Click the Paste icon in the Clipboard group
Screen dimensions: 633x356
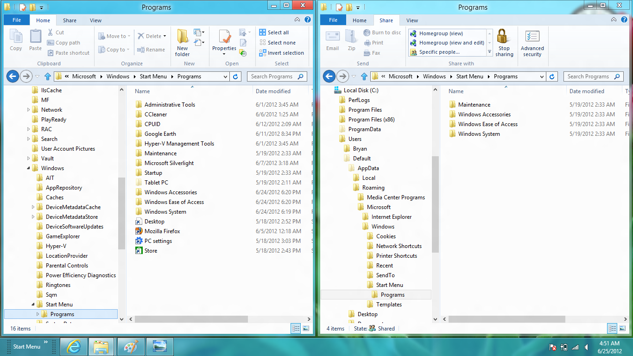click(35, 40)
